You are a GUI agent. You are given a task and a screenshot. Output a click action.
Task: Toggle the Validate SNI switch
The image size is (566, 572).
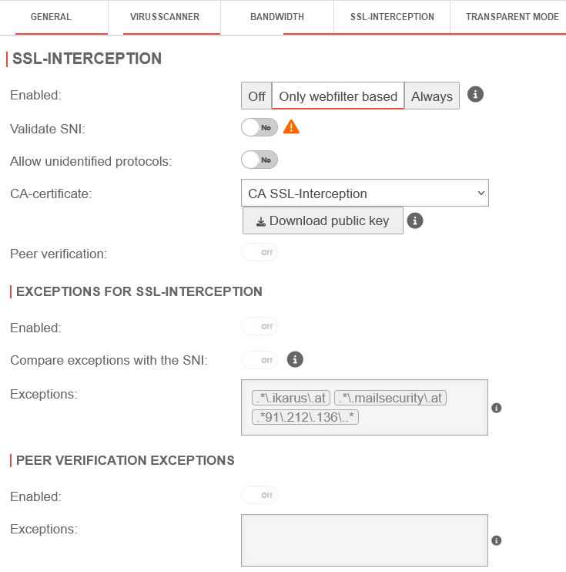click(260, 128)
